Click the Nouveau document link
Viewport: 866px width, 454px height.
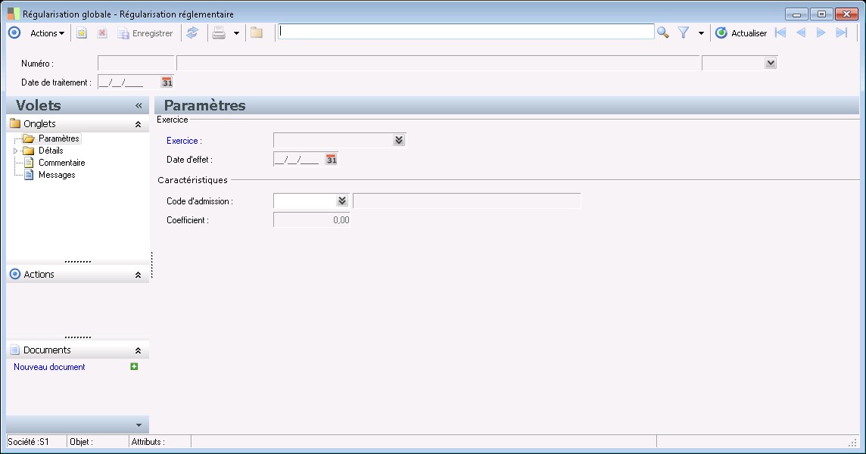coord(49,367)
